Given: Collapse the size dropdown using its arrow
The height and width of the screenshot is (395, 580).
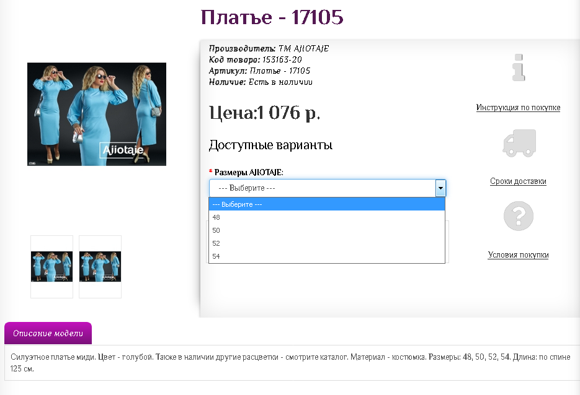Looking at the screenshot, I should point(440,188).
